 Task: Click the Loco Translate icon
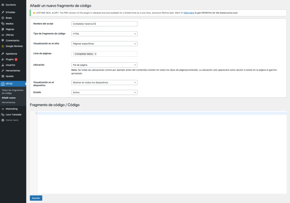point(3,115)
